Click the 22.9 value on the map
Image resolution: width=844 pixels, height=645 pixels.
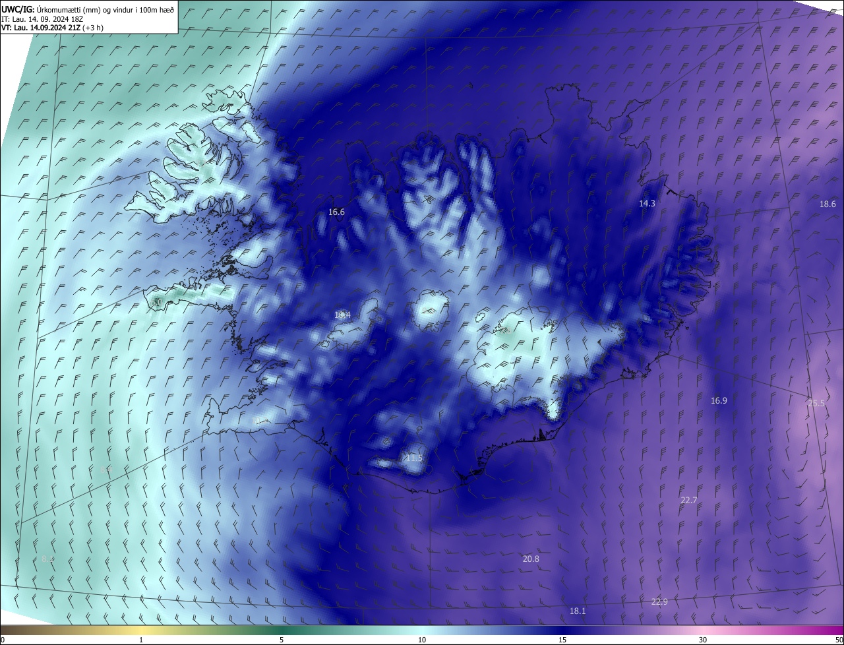tap(659, 601)
